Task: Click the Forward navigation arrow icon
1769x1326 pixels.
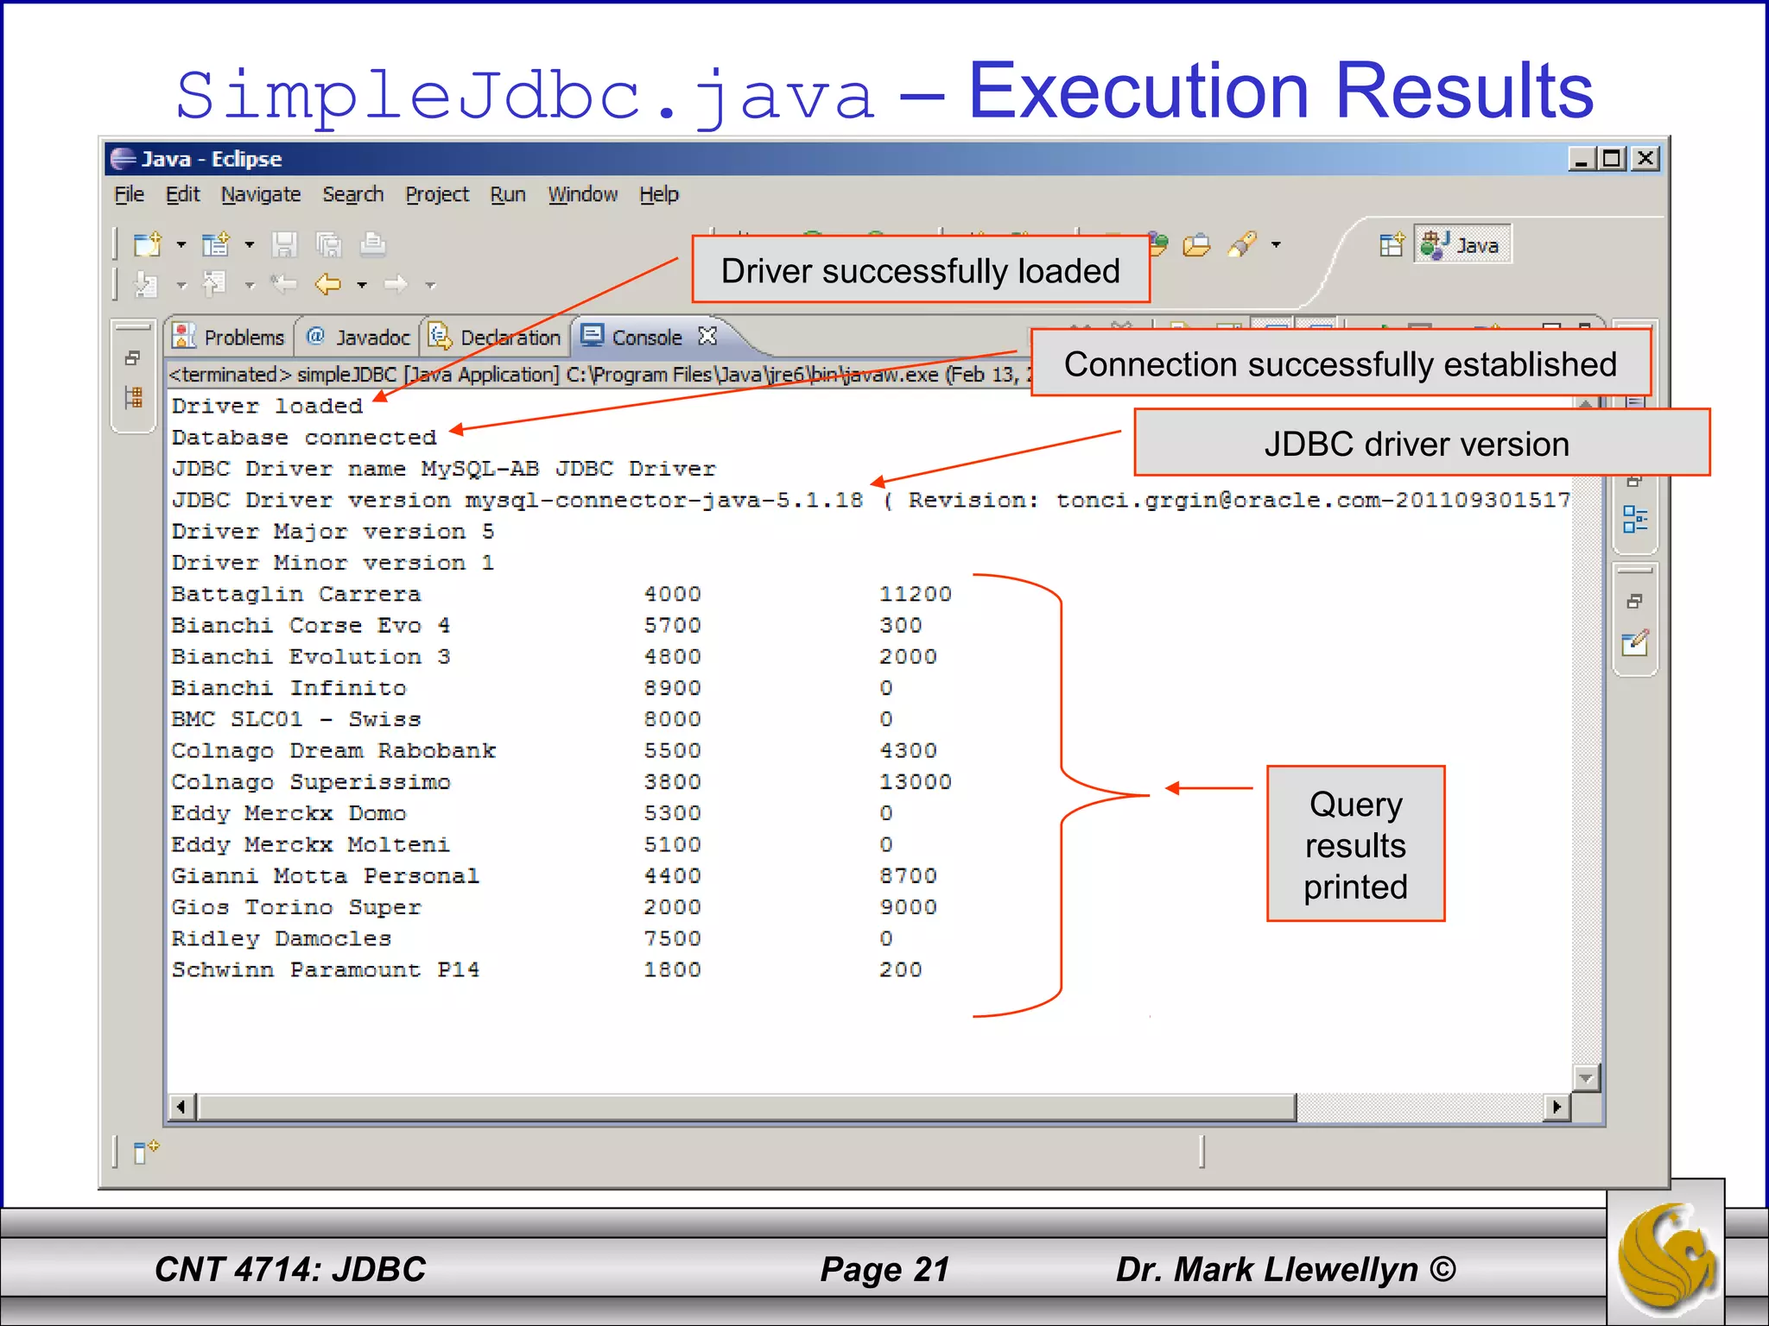Action: (396, 284)
